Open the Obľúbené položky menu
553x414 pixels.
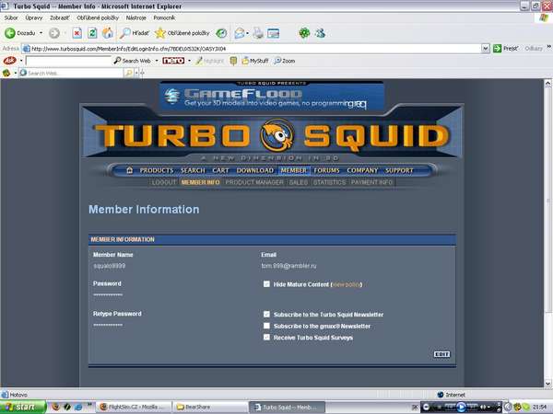click(x=98, y=17)
